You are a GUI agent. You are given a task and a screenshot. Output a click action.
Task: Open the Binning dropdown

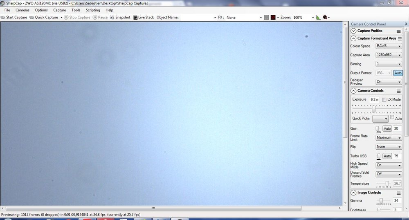(389, 64)
